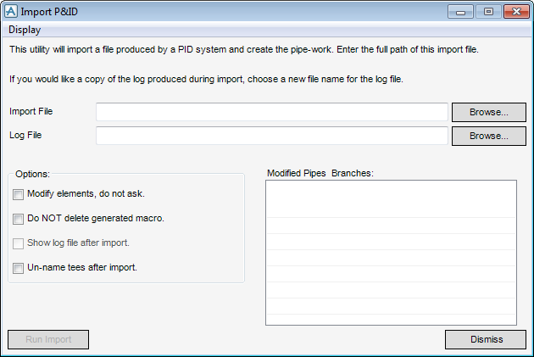
Task: Maximize the Import P&ID window
Action: tap(488, 12)
